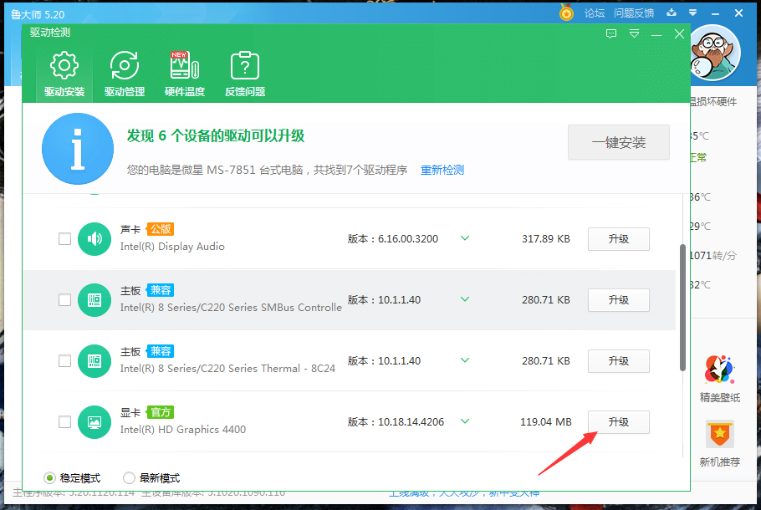This screenshot has width=761, height=510.
Task: Open the 驱动安装 panel icon
Action: [64, 65]
